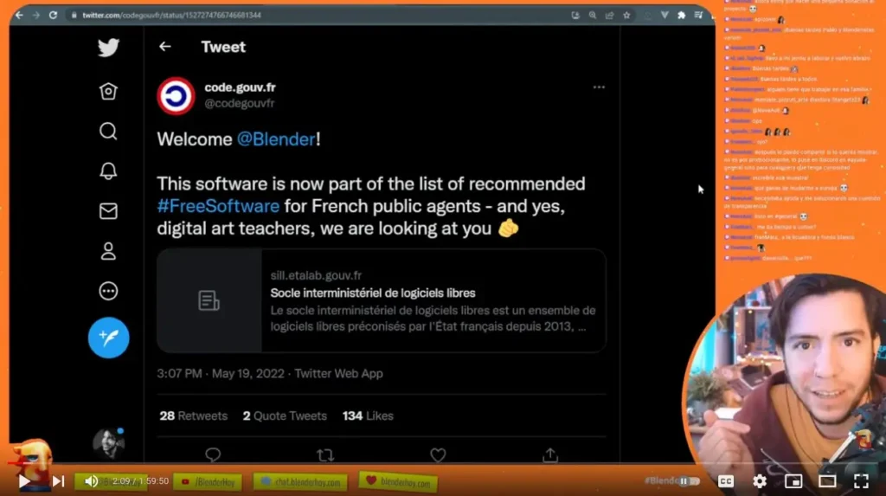This screenshot has height=496, width=886.
Task: Toggle closed captions with CC button
Action: (726, 481)
